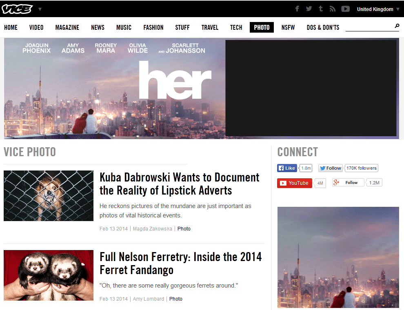Click the Facebook Like button
Screen dimensions: 404x310
tap(287, 168)
